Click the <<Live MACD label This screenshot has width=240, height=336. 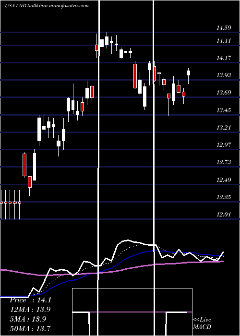click(x=202, y=323)
